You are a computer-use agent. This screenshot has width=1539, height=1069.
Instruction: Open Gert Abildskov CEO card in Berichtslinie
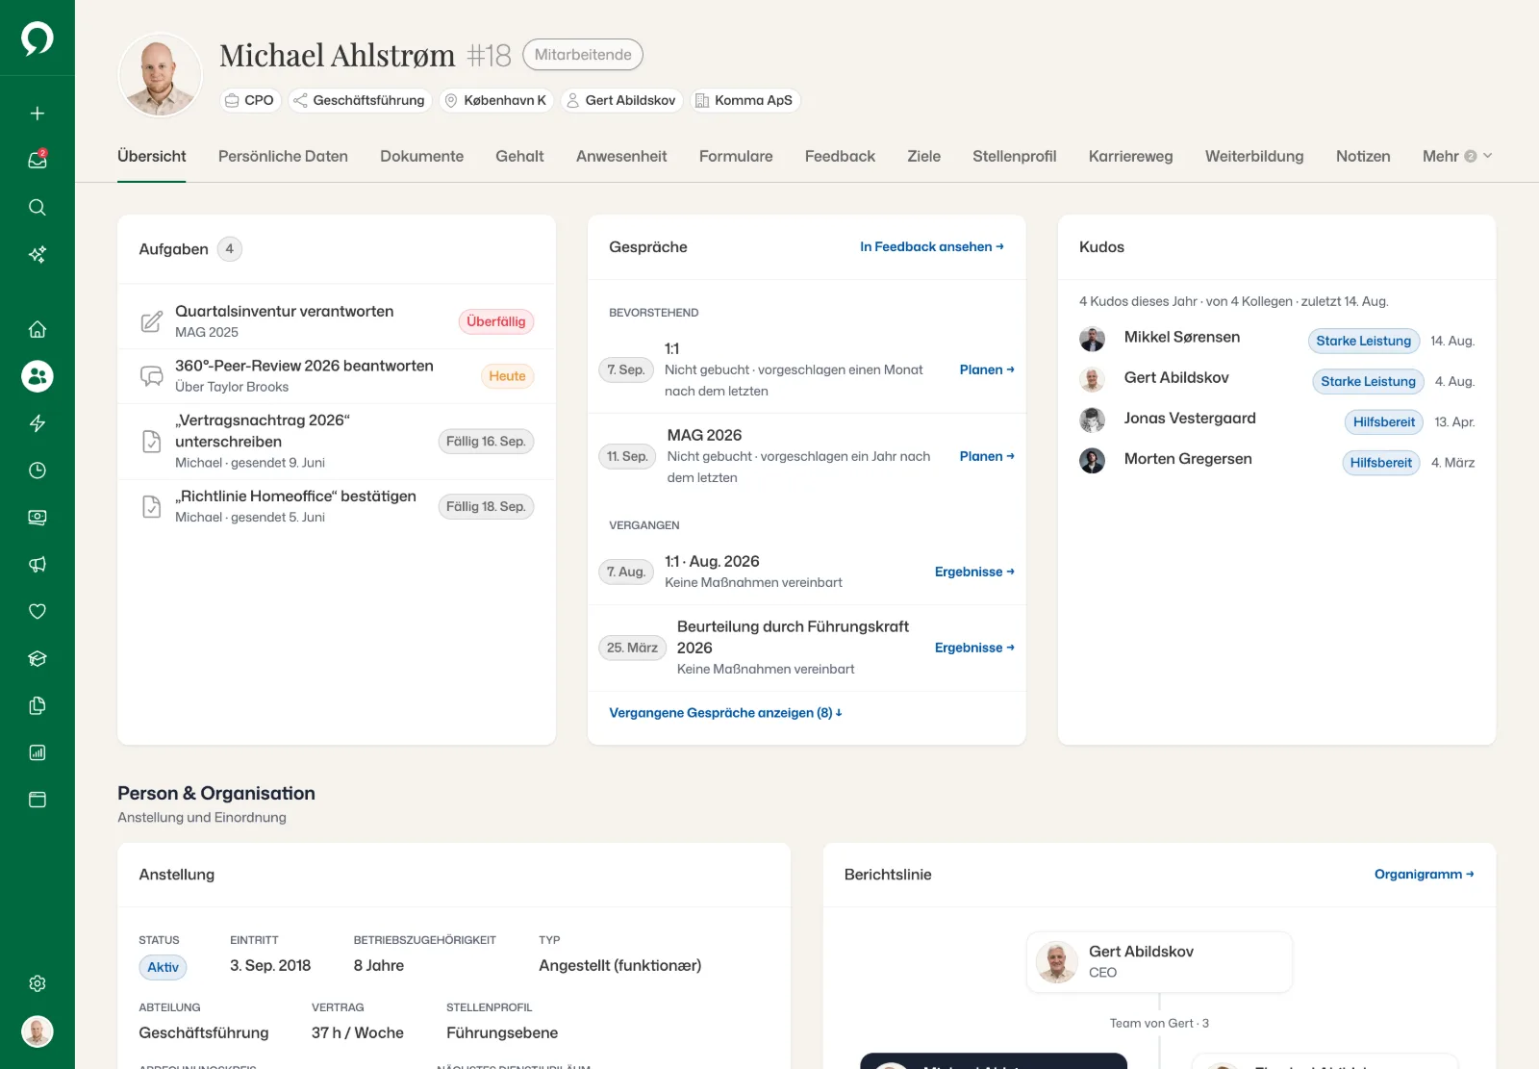(x=1159, y=962)
